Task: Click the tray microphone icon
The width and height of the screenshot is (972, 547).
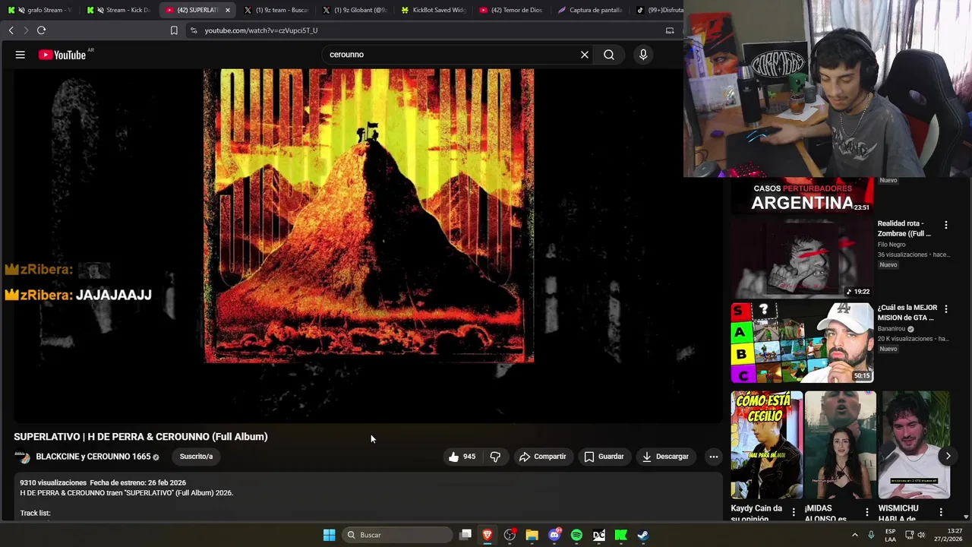Action: [871, 535]
